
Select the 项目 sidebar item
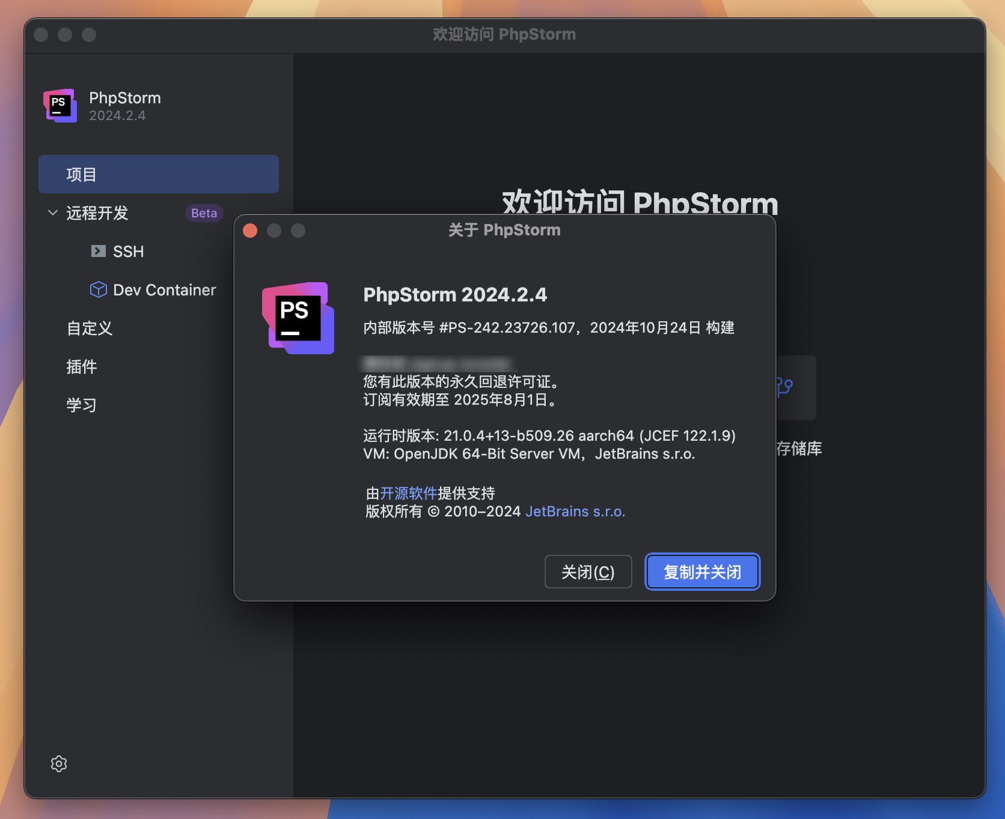pos(159,174)
